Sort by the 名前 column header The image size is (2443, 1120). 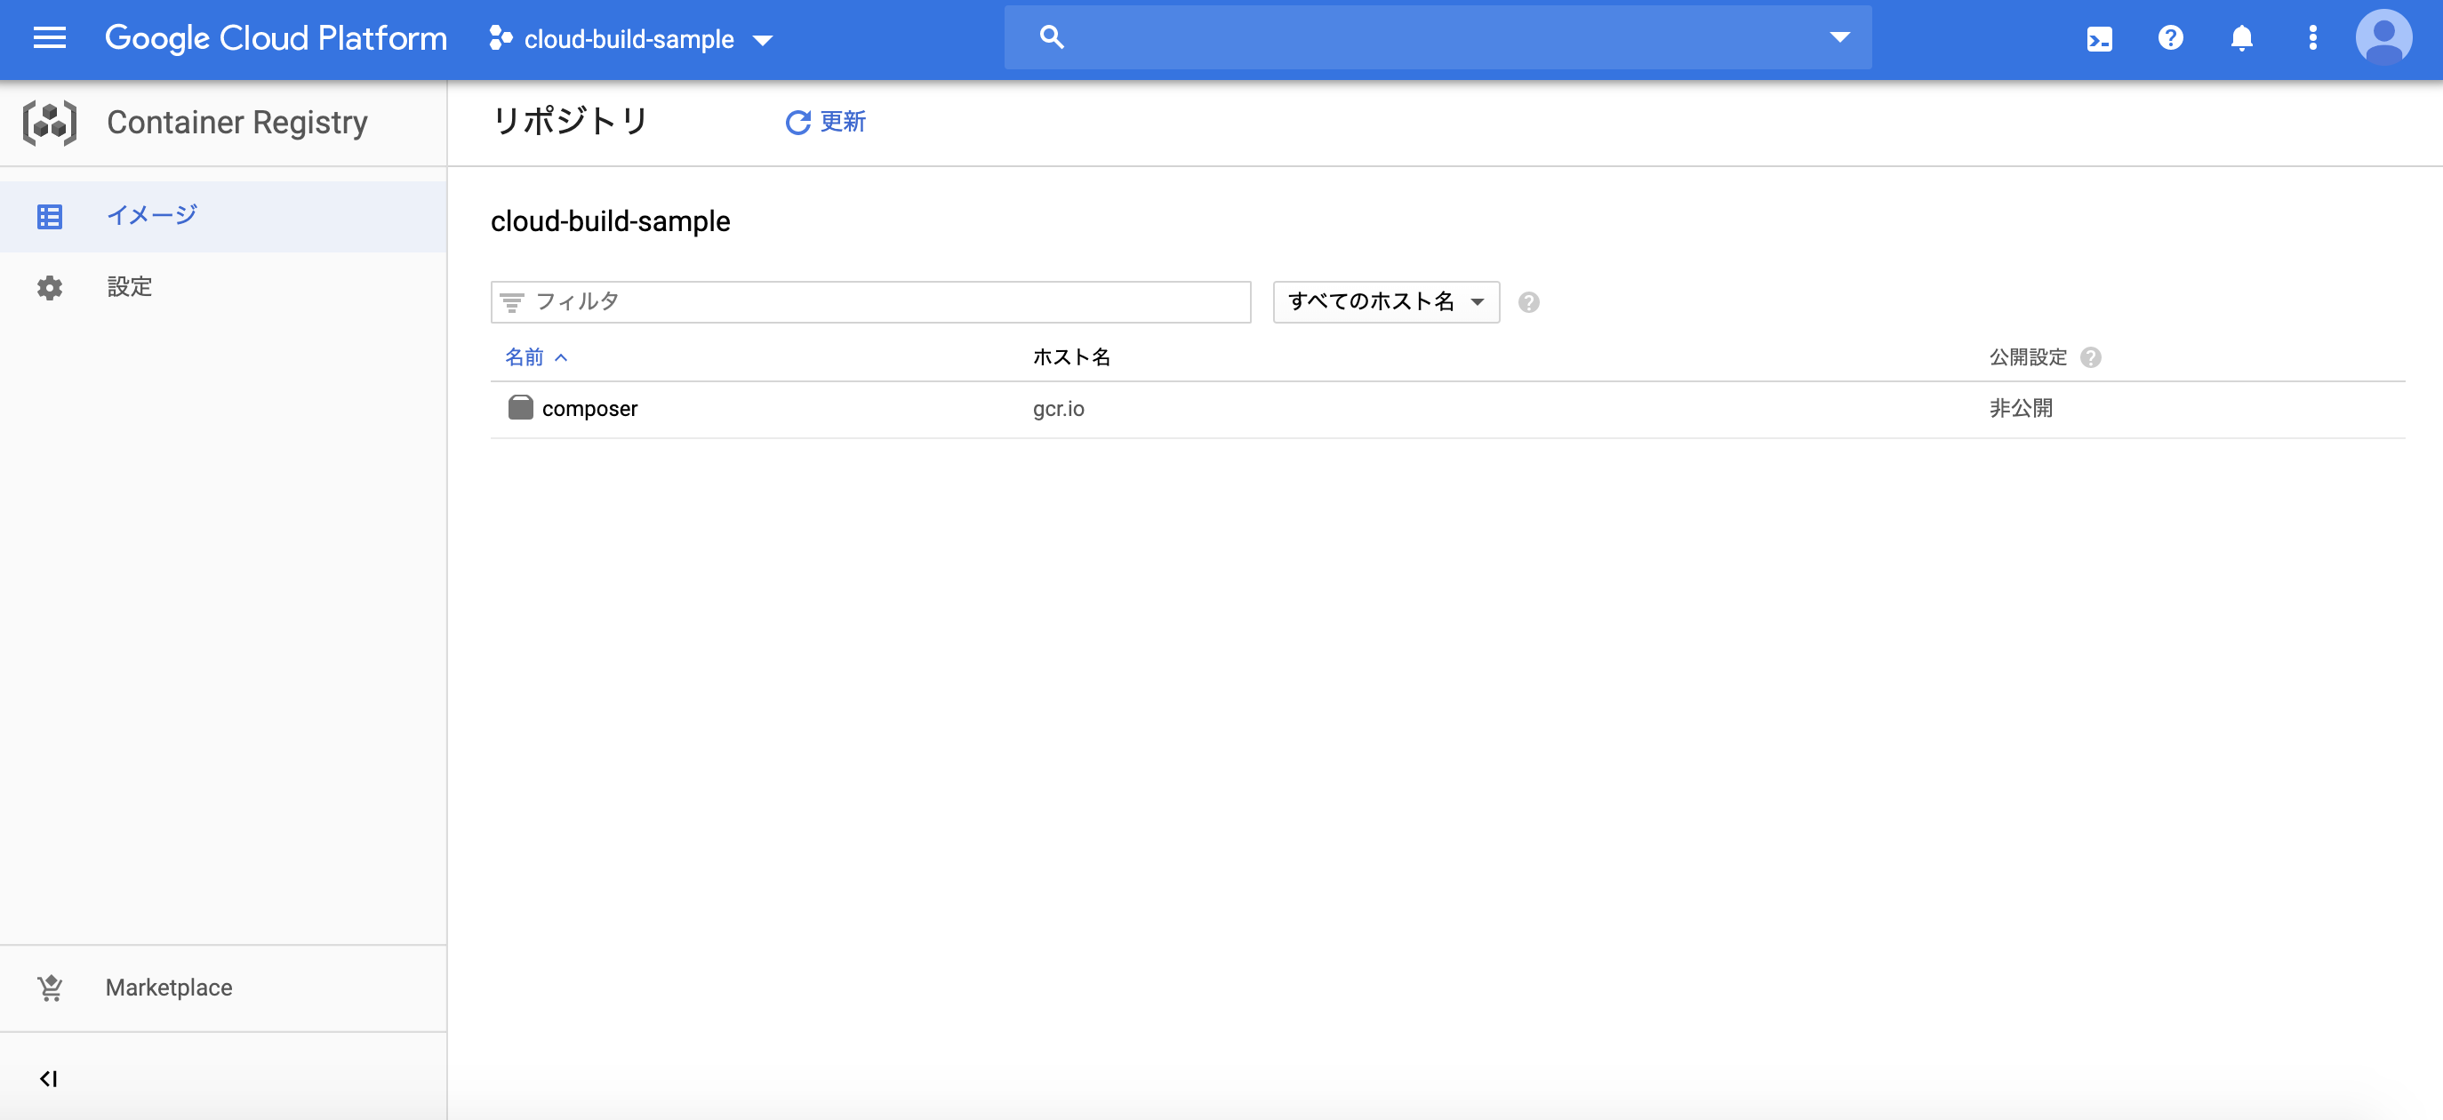(536, 356)
